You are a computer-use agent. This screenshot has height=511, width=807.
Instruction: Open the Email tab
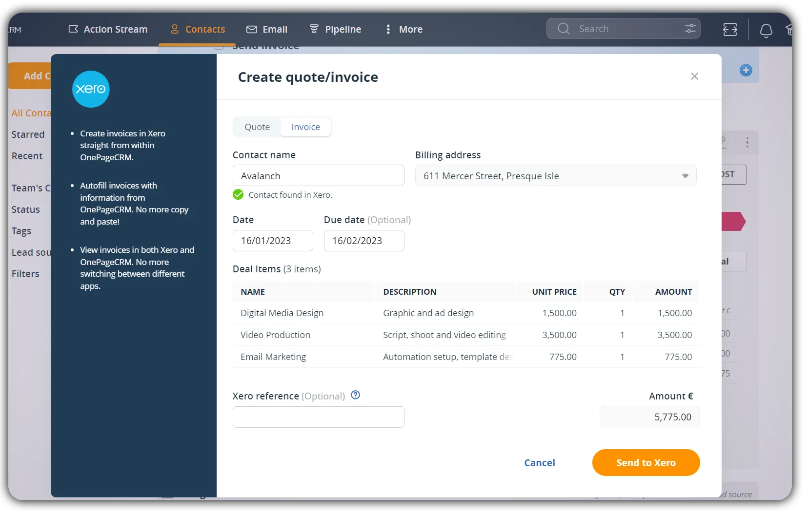(266, 29)
